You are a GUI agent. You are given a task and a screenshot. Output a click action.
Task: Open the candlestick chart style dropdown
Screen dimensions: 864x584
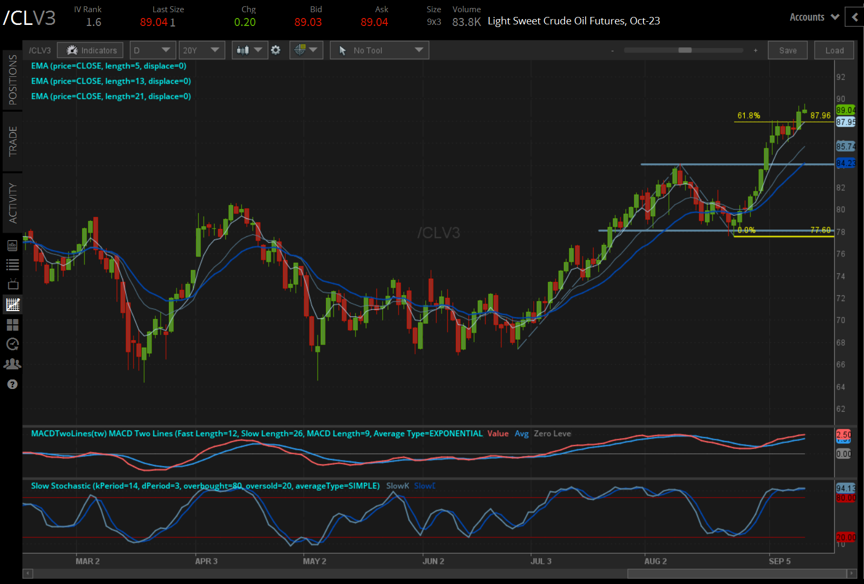click(x=250, y=50)
